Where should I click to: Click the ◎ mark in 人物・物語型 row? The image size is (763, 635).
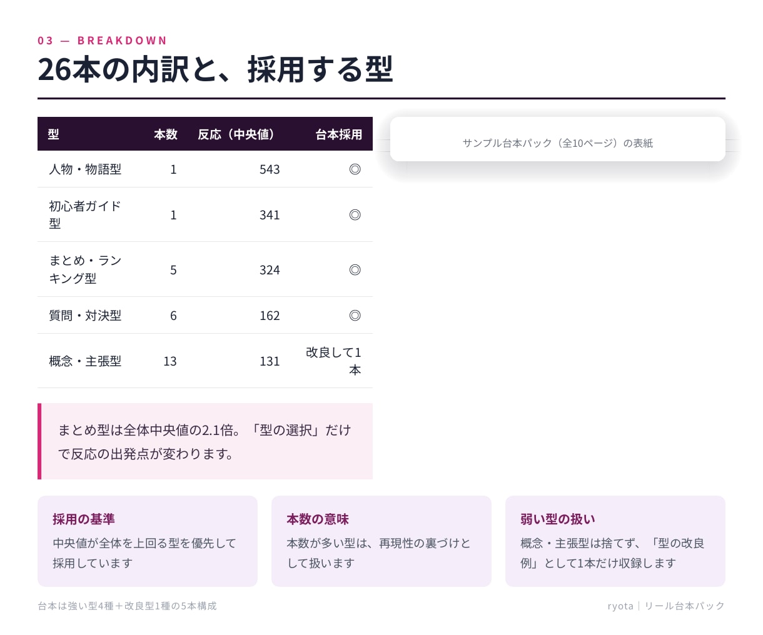point(355,169)
